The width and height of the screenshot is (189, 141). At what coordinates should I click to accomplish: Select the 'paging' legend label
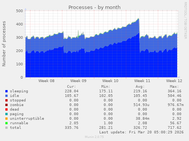pyautogui.click(x=17, y=114)
